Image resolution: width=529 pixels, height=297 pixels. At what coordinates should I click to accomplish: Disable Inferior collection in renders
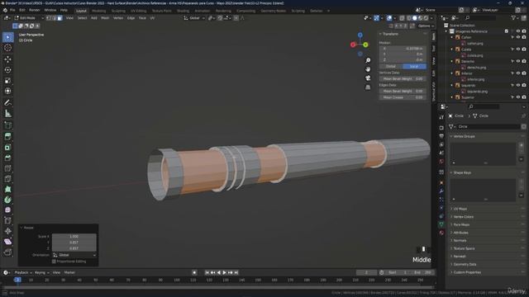524,73
